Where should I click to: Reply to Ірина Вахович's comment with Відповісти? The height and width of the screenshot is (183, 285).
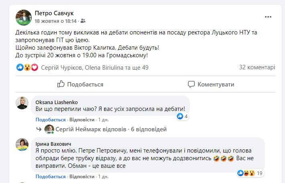(82, 176)
